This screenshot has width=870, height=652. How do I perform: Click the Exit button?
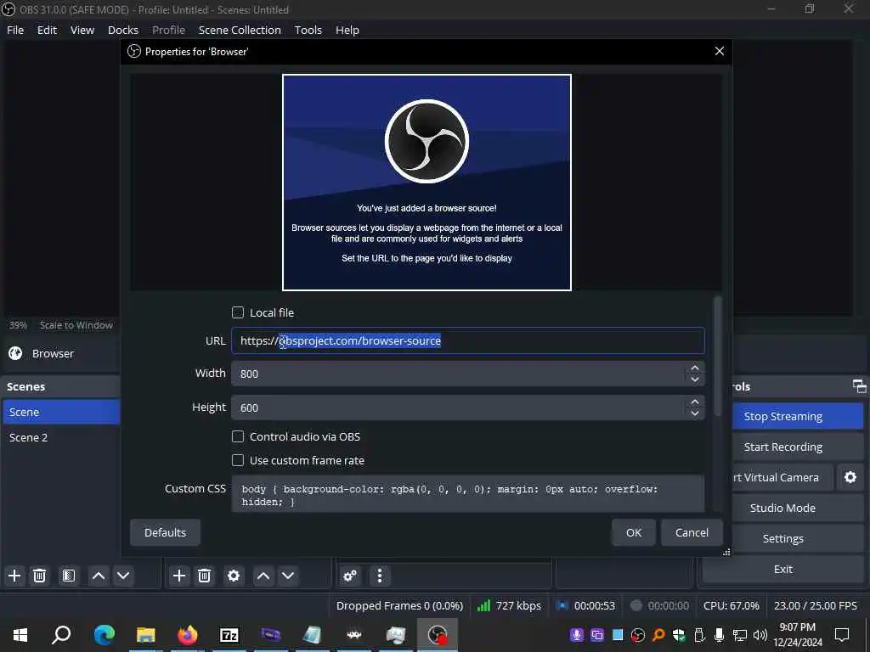[x=782, y=569]
